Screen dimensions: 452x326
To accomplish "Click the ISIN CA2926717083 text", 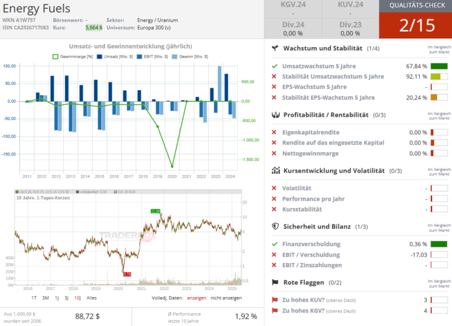I will click(25, 28).
